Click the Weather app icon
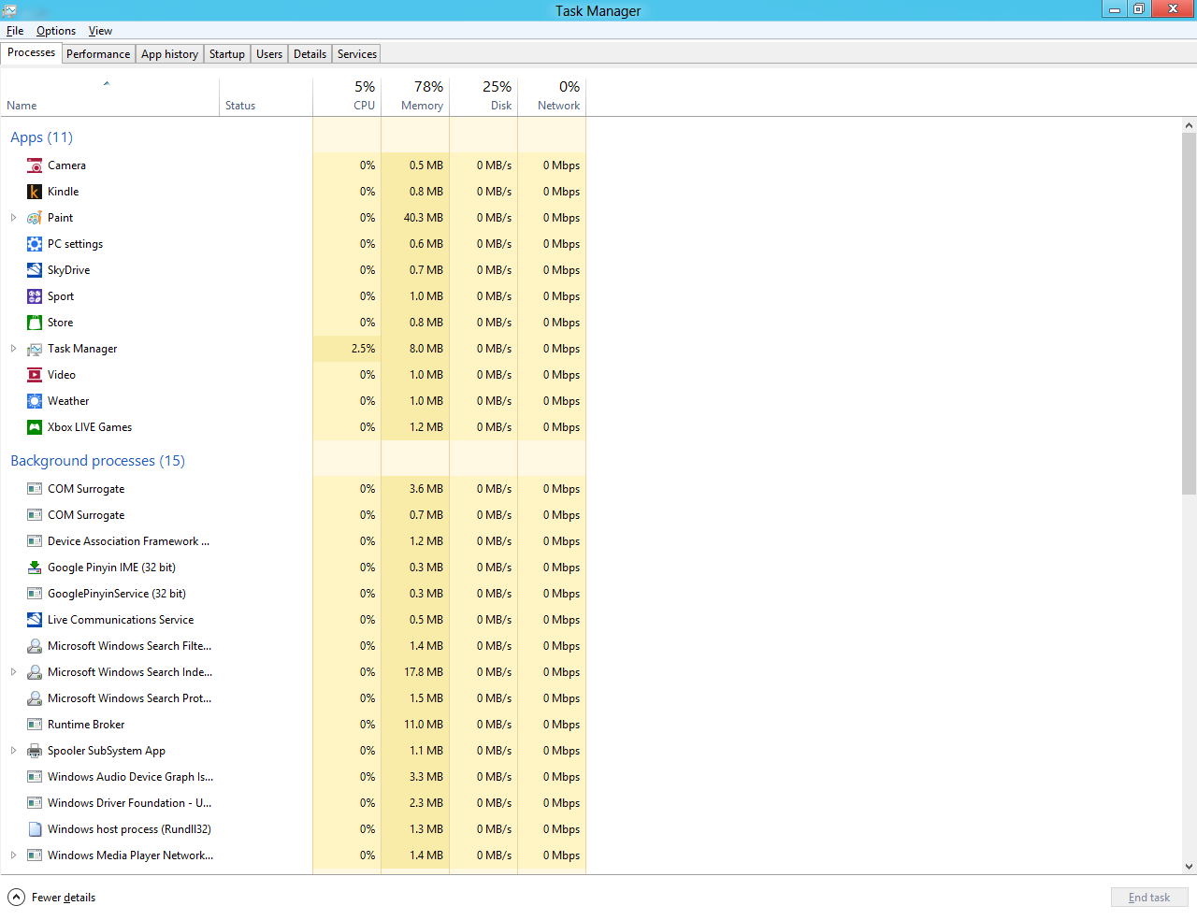 point(35,401)
